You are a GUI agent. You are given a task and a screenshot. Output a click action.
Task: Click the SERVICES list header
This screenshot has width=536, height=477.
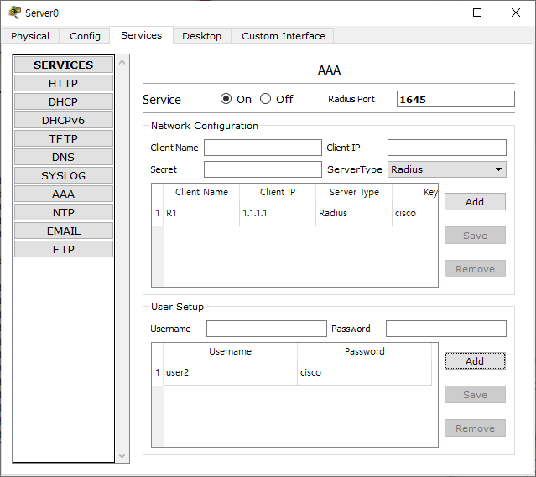64,65
